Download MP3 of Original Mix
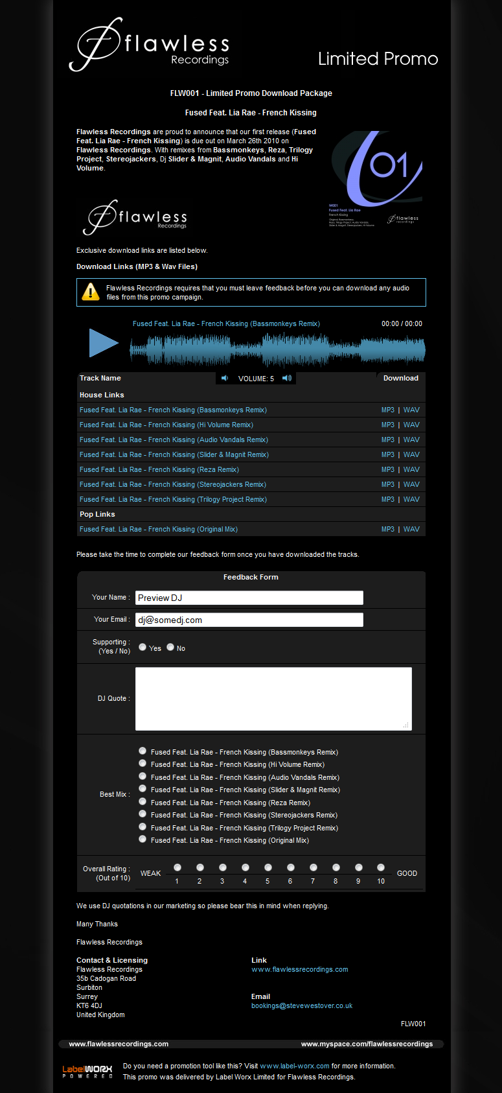Viewport: 502px width, 1093px height. click(x=388, y=529)
